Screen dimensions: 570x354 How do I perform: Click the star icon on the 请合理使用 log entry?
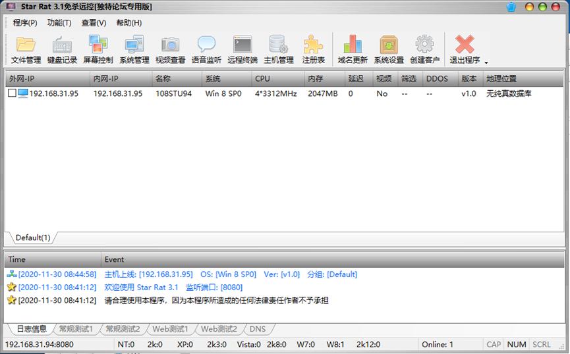pyautogui.click(x=12, y=300)
